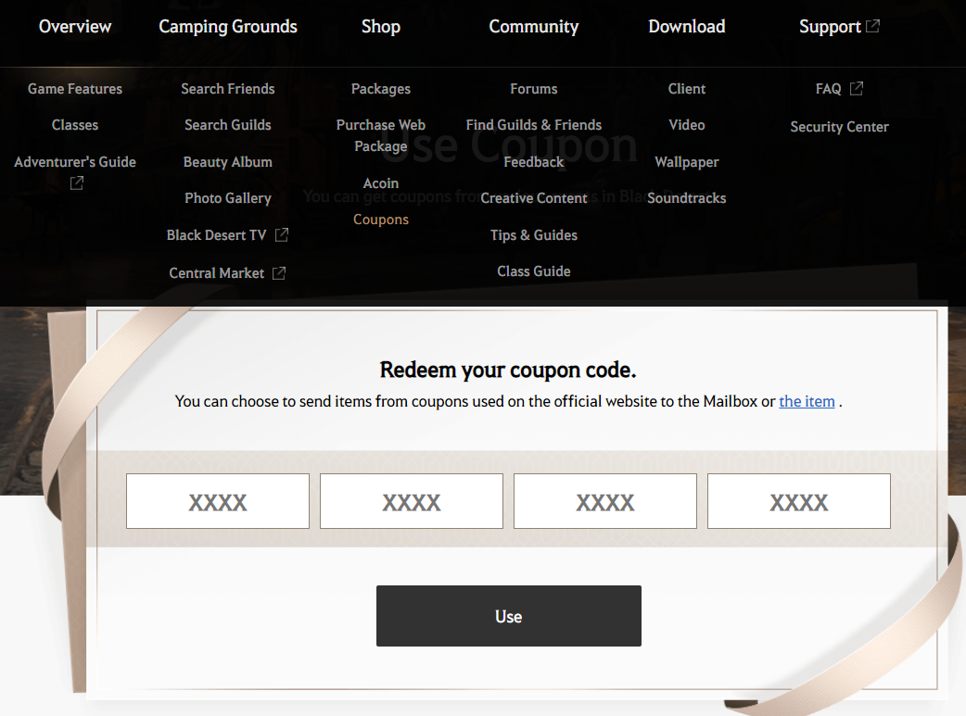The width and height of the screenshot is (966, 716).
Task: Click the external link icon next to Black Desert TV
Action: [x=282, y=234]
